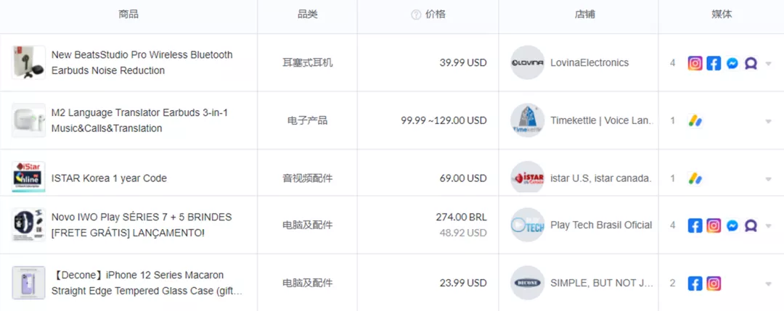This screenshot has height=311, width=784.
Task: Open Play Tech Brasil Oficial store name
Action: point(601,225)
